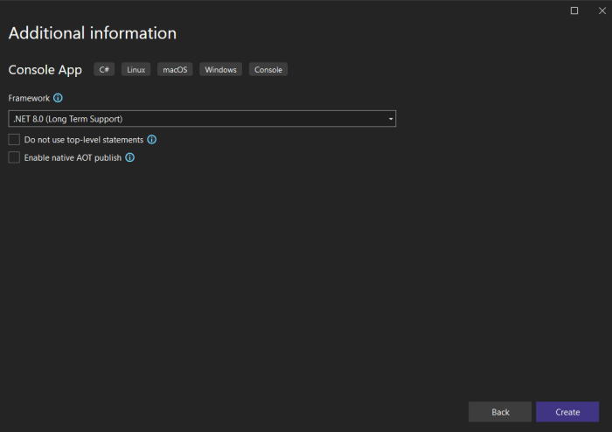Enable 'Do not use top-level statements' checkbox
This screenshot has width=612, height=432.
14,139
